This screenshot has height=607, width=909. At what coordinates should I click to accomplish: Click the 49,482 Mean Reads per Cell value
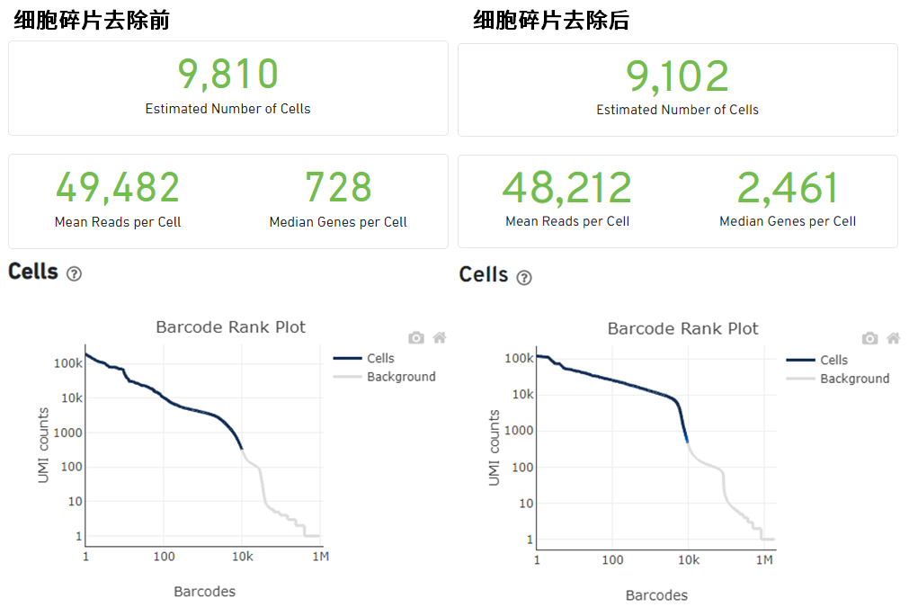[118, 188]
